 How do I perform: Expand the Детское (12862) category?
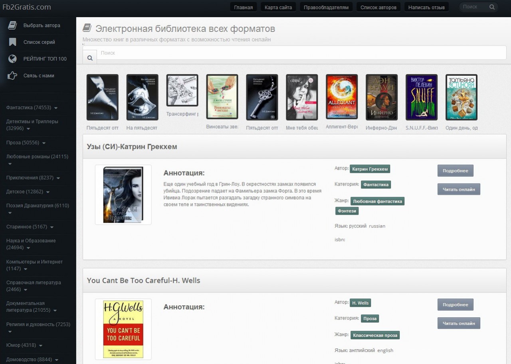click(x=48, y=192)
